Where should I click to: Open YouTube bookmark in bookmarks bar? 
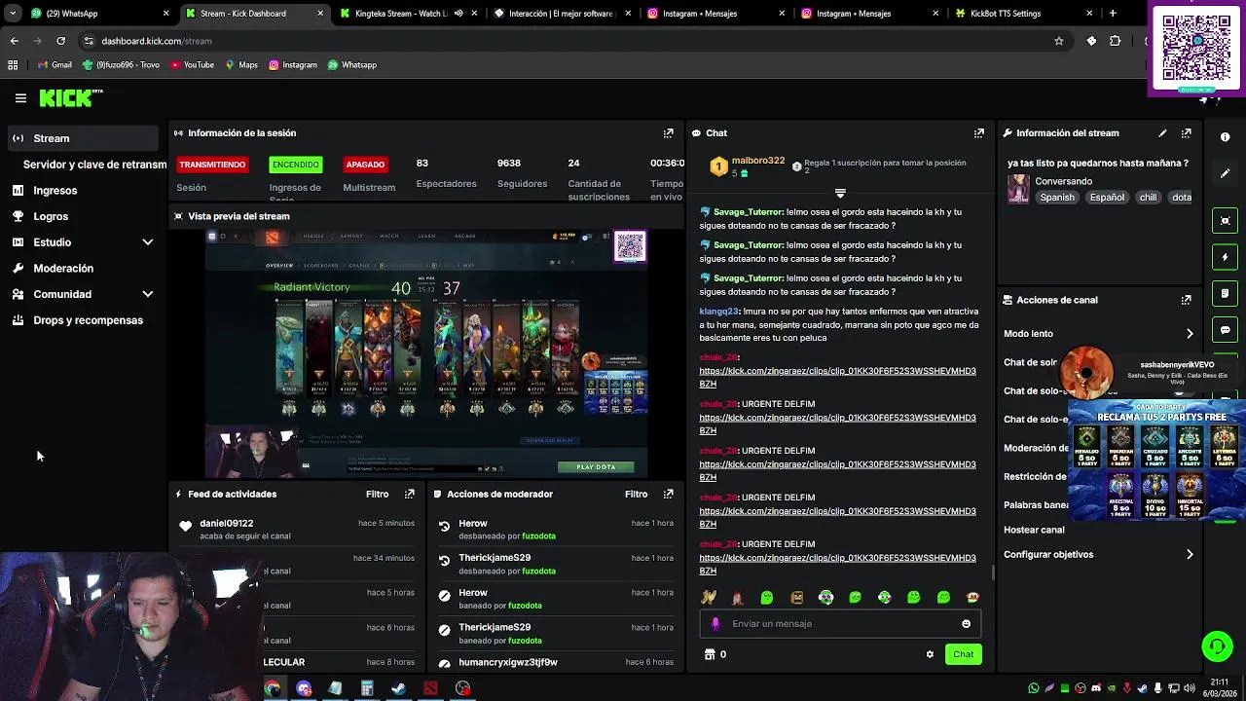click(192, 65)
